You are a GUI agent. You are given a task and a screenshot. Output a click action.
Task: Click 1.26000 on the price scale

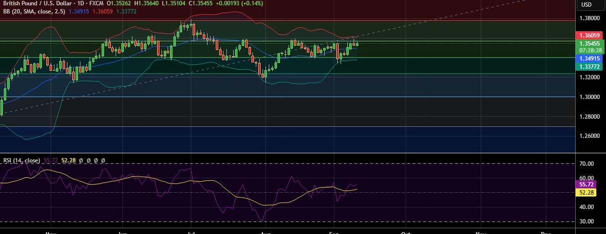(x=590, y=136)
